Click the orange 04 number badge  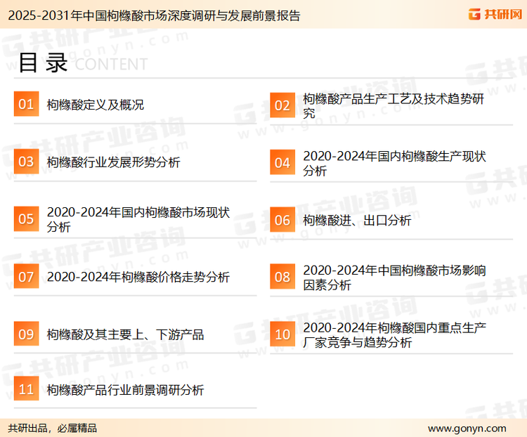(x=282, y=162)
